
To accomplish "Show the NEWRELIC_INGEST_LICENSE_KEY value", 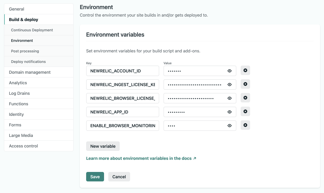I will [229, 85].
